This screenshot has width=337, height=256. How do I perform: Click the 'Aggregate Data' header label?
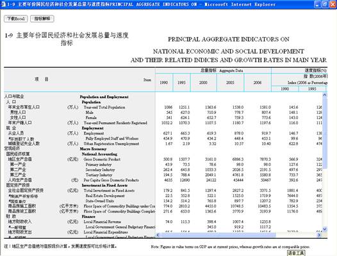pos(231,70)
